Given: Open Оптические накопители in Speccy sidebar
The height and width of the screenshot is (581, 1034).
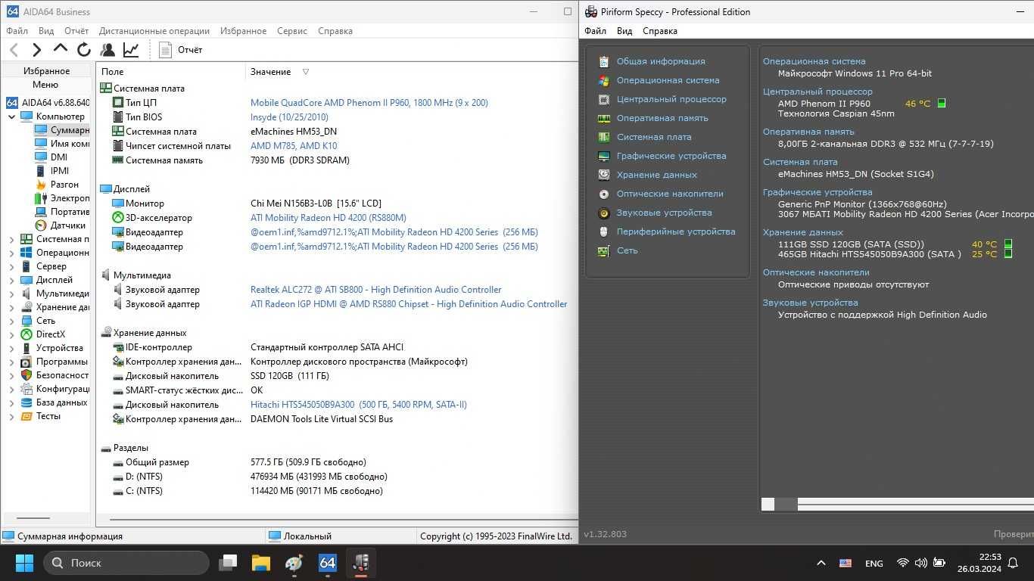Looking at the screenshot, I should tap(670, 194).
